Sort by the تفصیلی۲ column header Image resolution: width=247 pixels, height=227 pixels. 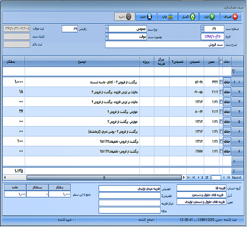point(178,61)
